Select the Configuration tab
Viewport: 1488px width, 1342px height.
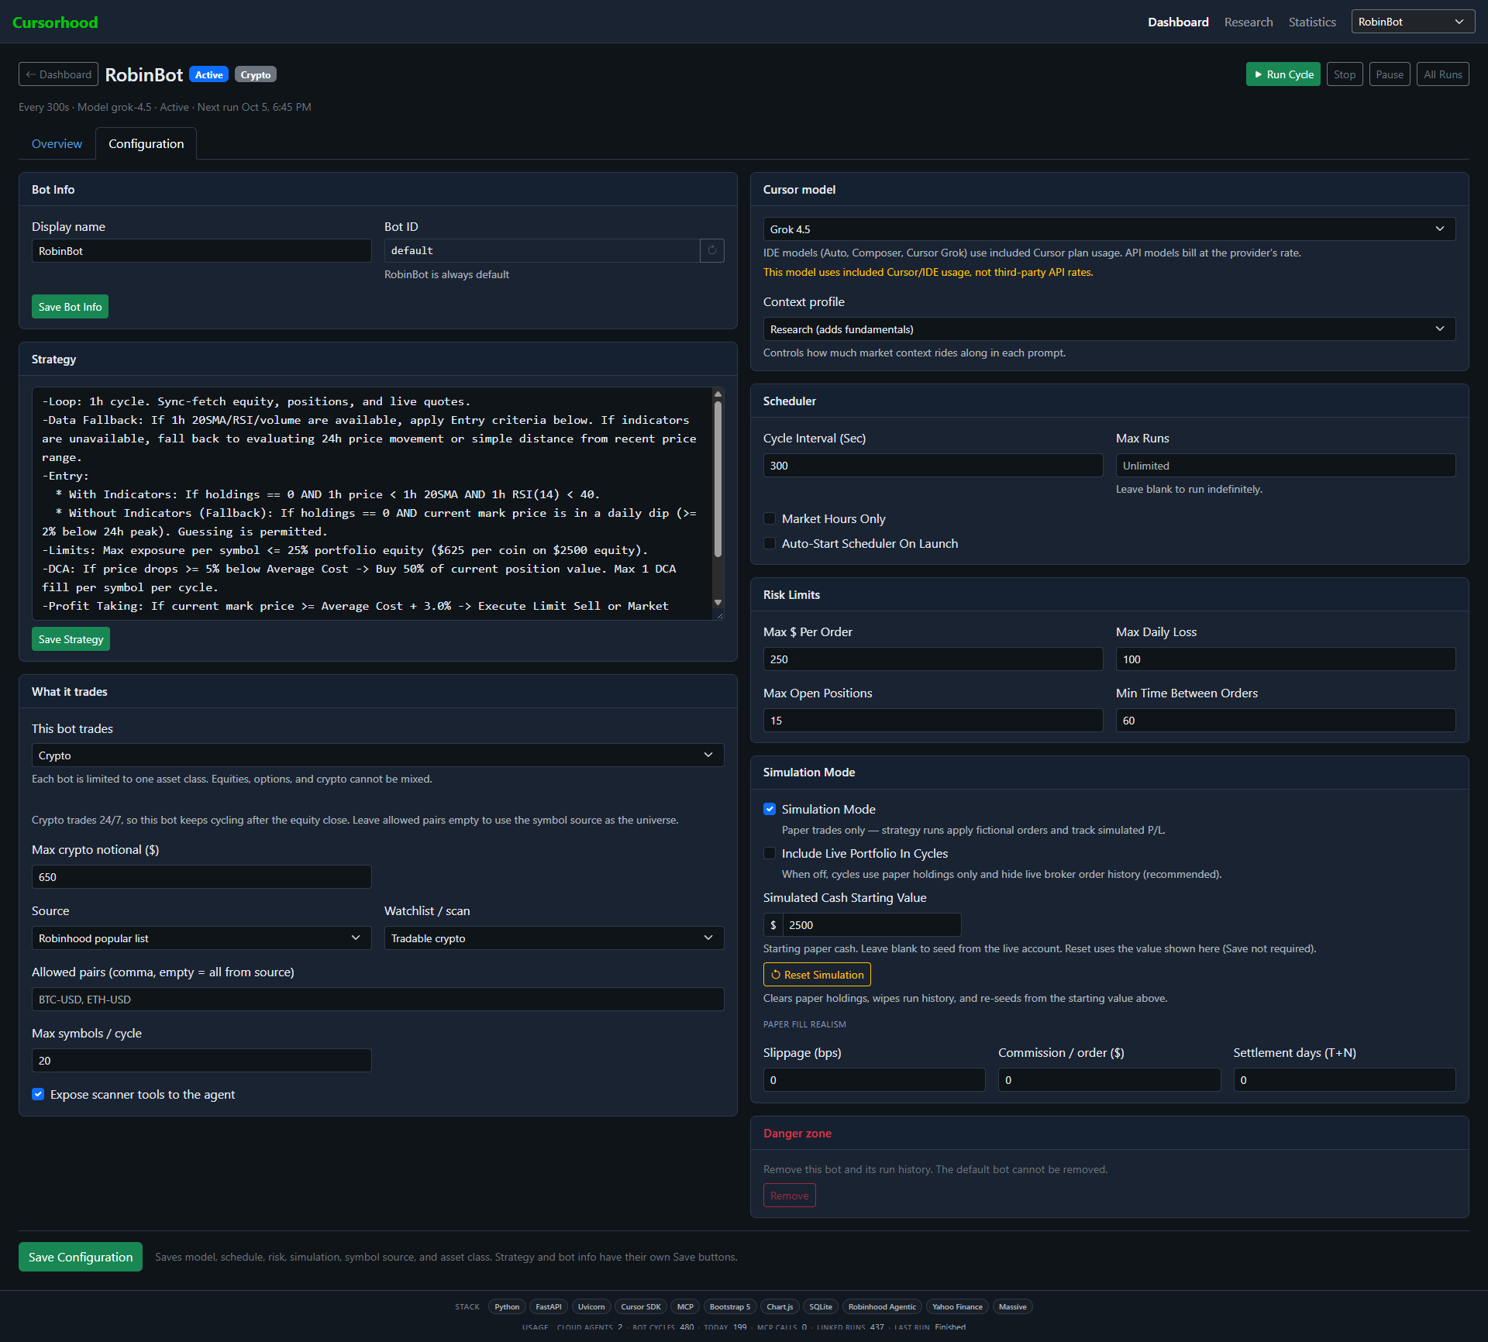click(x=146, y=144)
